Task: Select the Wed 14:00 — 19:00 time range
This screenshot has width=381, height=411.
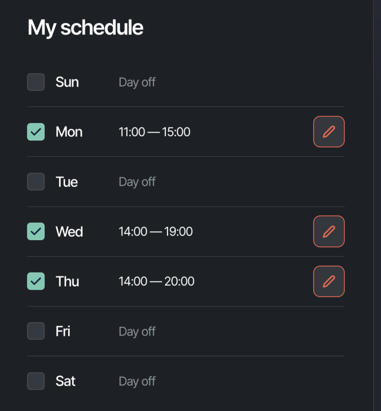Action: click(156, 232)
